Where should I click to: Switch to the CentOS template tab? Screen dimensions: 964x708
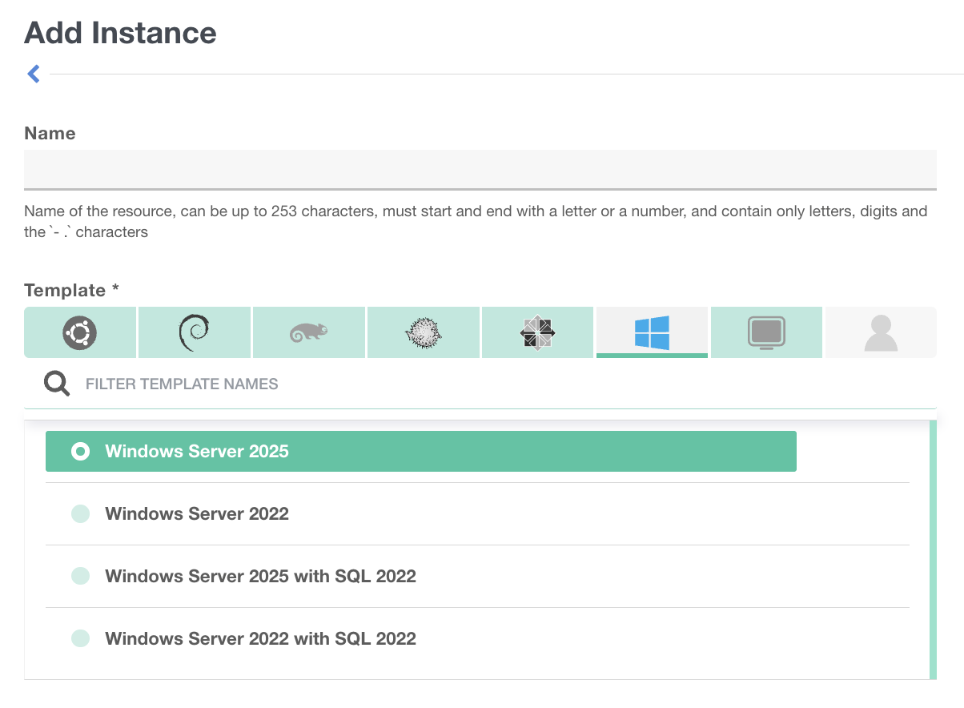click(x=538, y=332)
